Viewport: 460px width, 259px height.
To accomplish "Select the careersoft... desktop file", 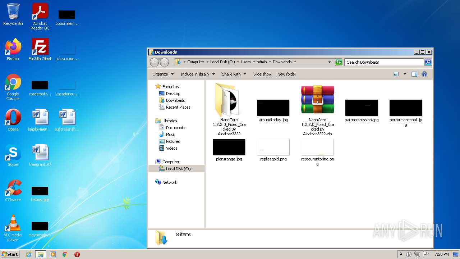I will 40,88.
